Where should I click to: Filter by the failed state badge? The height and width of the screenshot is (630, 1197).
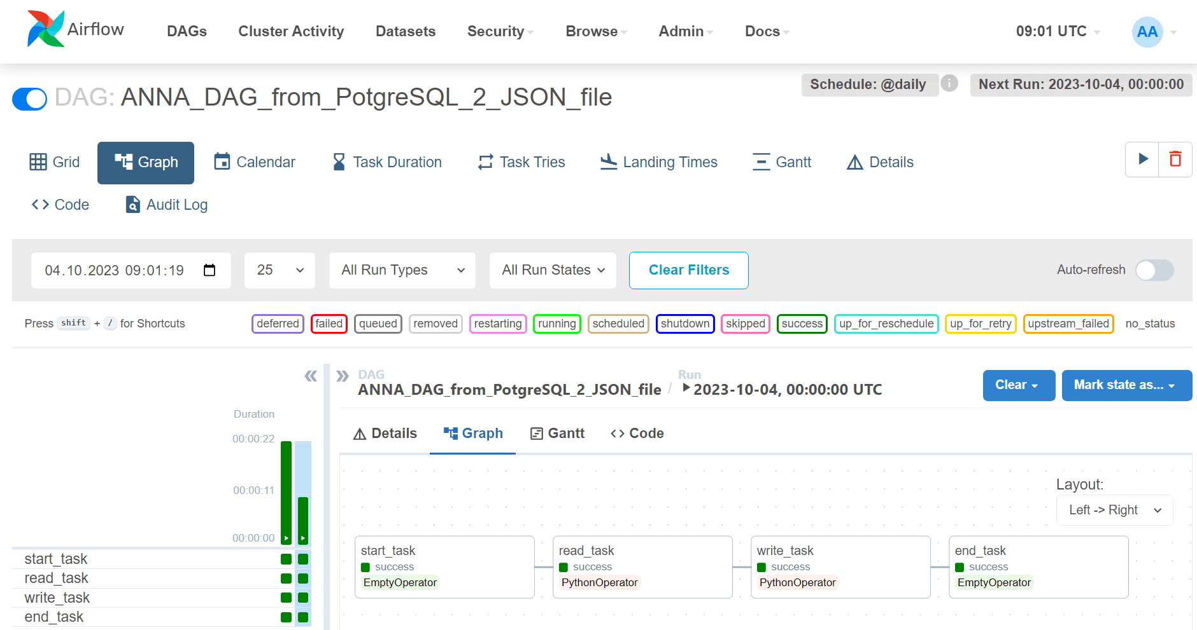click(x=329, y=324)
